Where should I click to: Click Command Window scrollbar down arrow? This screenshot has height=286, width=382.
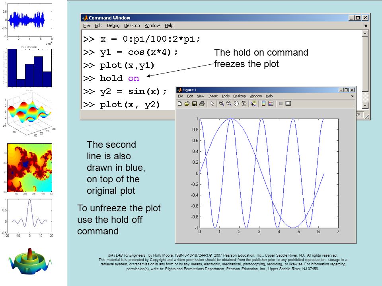(x=365, y=106)
